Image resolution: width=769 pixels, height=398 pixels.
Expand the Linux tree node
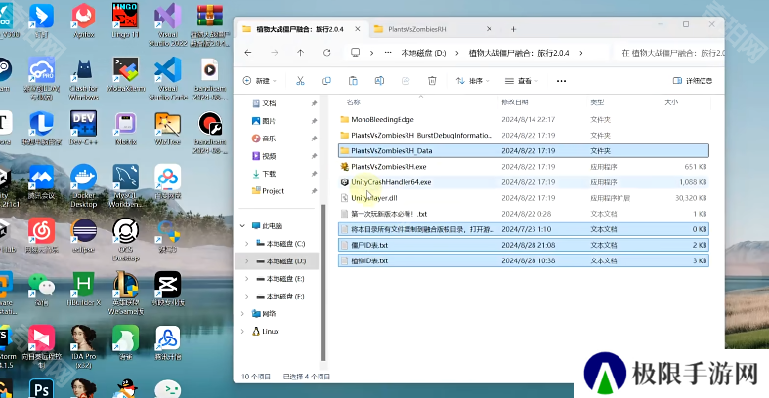[x=242, y=332]
